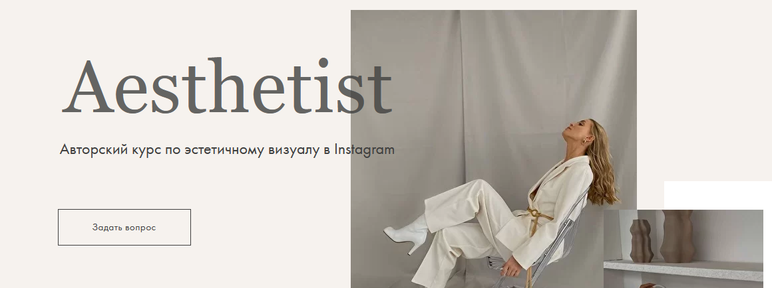Viewport: 772px width, 288px height.
Task: Open the vases on shelf photo
Action: (683, 249)
